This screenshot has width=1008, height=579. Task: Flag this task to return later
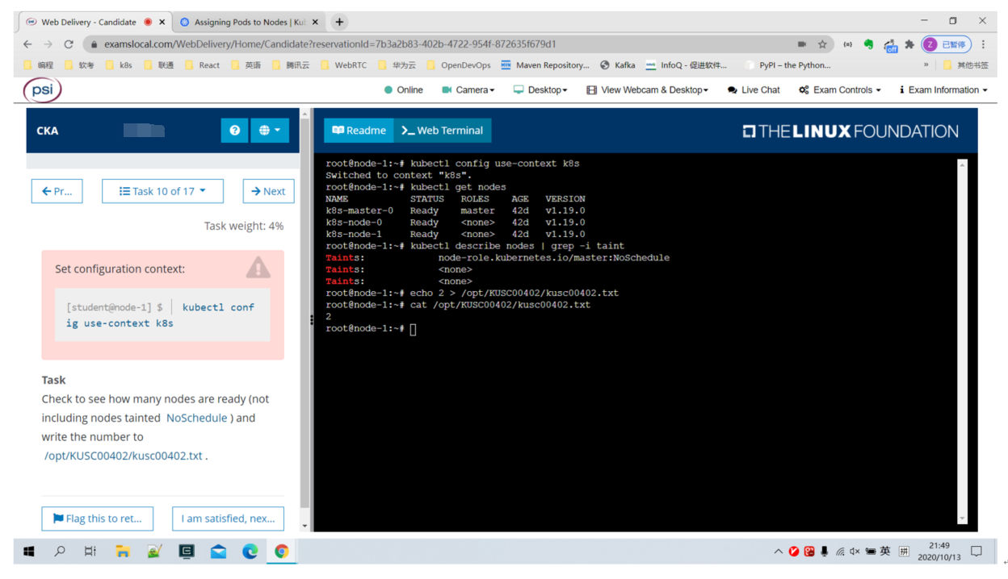[98, 519]
